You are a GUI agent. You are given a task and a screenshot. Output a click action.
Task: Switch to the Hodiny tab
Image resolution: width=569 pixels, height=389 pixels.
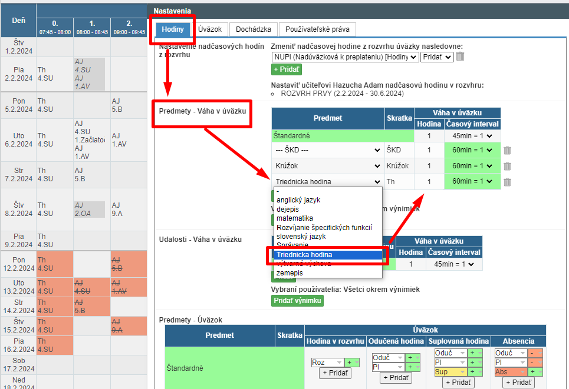point(173,29)
